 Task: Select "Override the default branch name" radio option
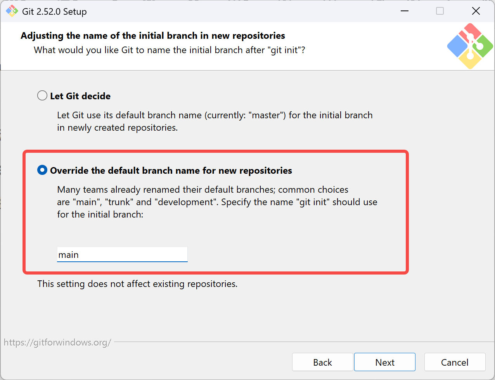click(42, 170)
